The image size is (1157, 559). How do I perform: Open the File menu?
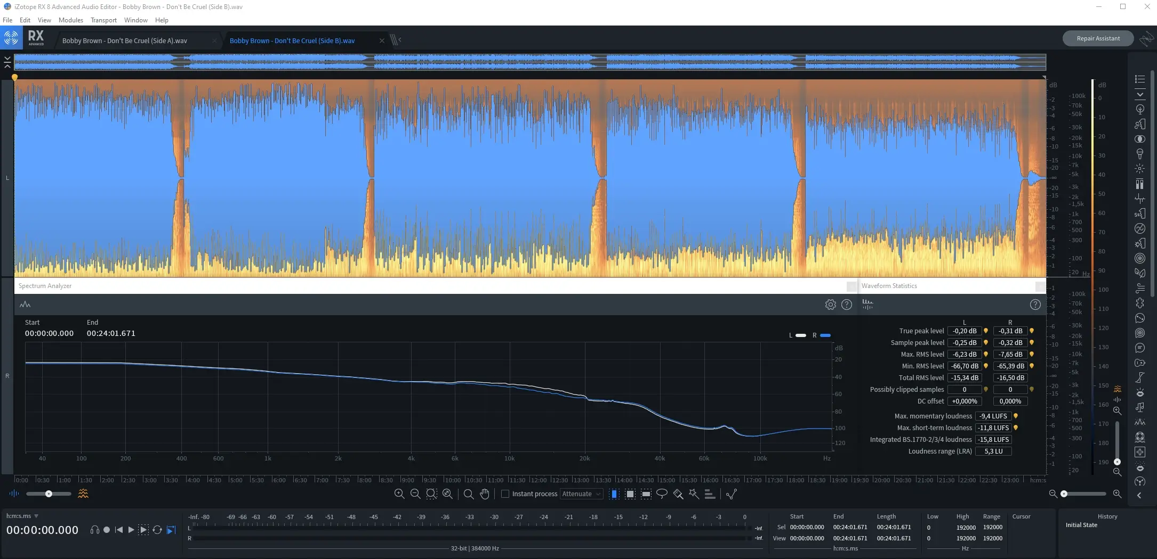coord(7,20)
